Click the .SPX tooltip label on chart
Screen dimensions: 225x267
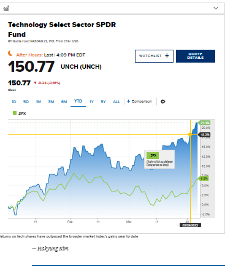tap(153, 155)
